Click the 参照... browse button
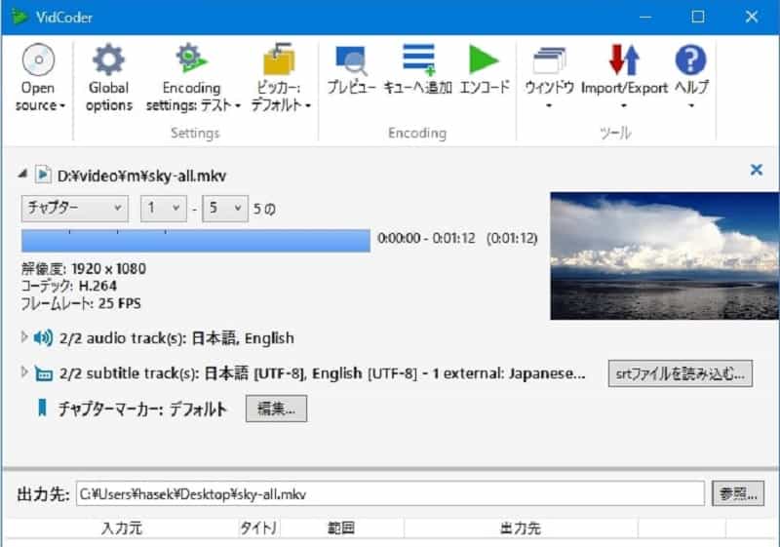This screenshot has height=547, width=780. (738, 493)
